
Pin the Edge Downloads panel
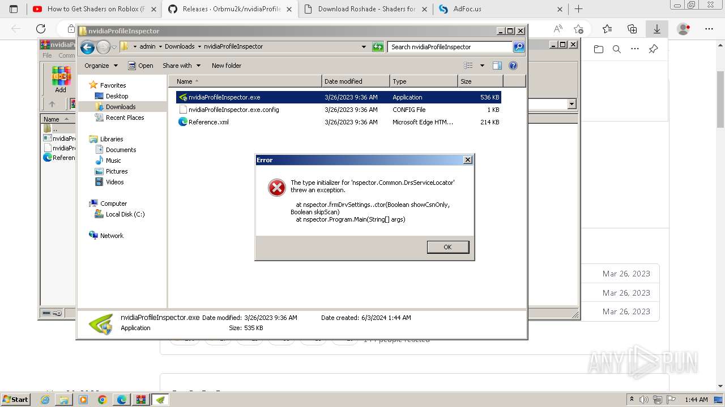pyautogui.click(x=653, y=49)
